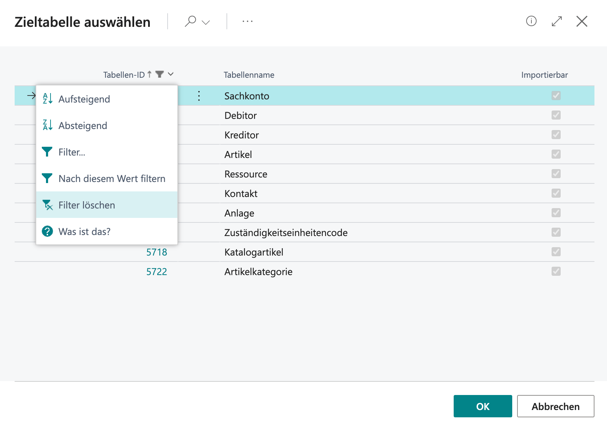
Task: Select the Sachkonto table name
Action: (x=247, y=96)
